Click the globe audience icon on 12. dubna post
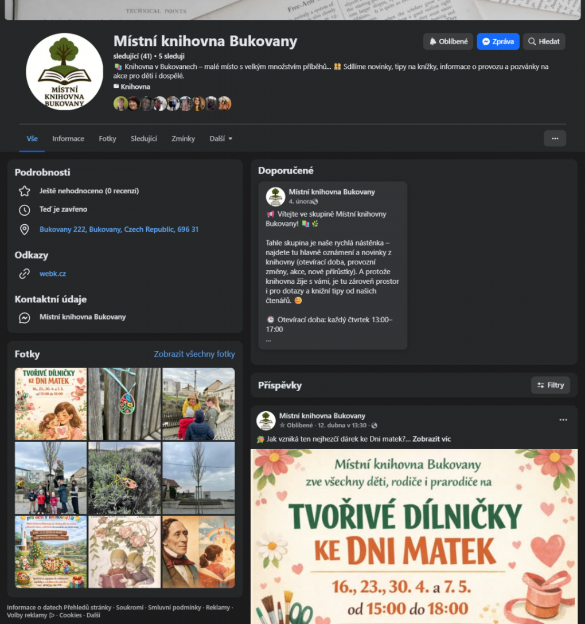 374,426
